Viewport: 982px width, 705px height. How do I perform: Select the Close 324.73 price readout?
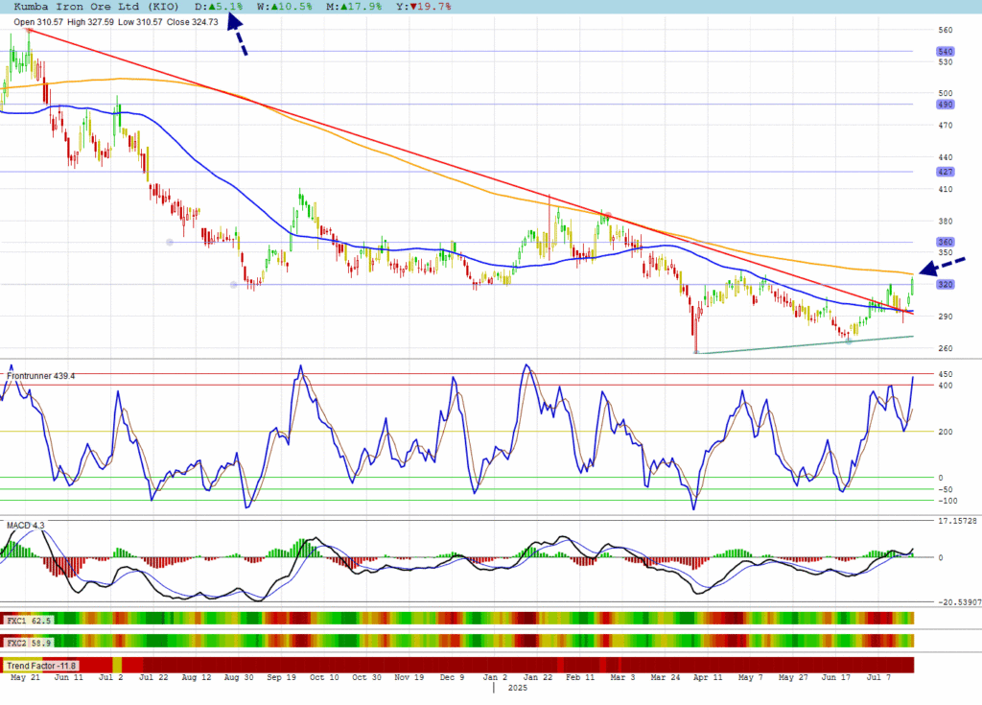coord(192,22)
